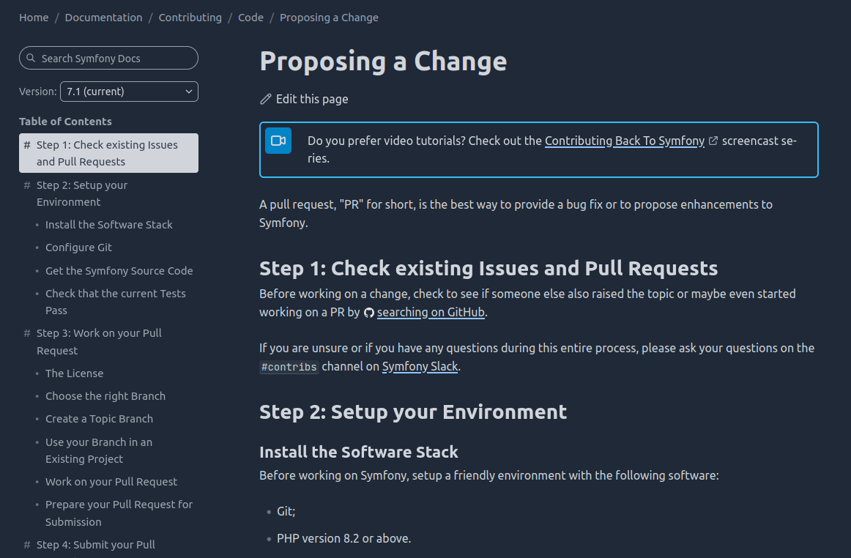Click the hash icon beside Step 1 in contents
The image size is (851, 558).
(27, 145)
